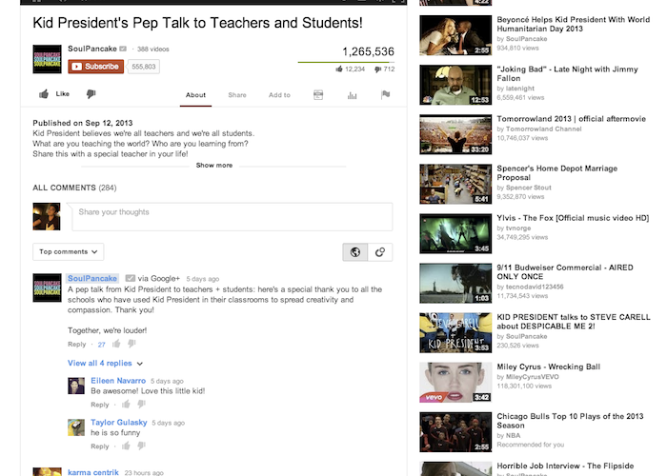Click the flag icon to report video

point(385,95)
